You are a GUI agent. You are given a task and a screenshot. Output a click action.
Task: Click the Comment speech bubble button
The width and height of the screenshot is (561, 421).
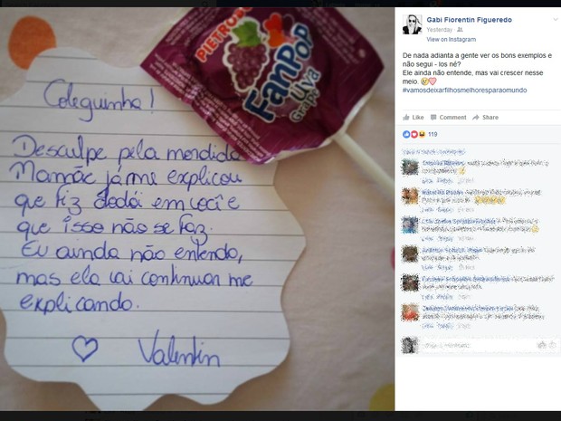click(x=448, y=118)
